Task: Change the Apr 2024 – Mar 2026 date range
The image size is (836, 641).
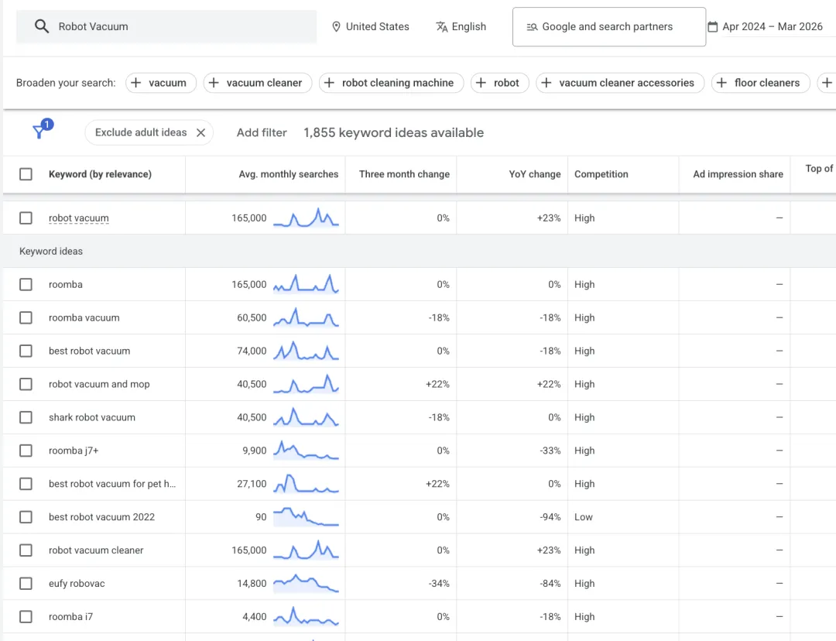Action: pos(772,26)
